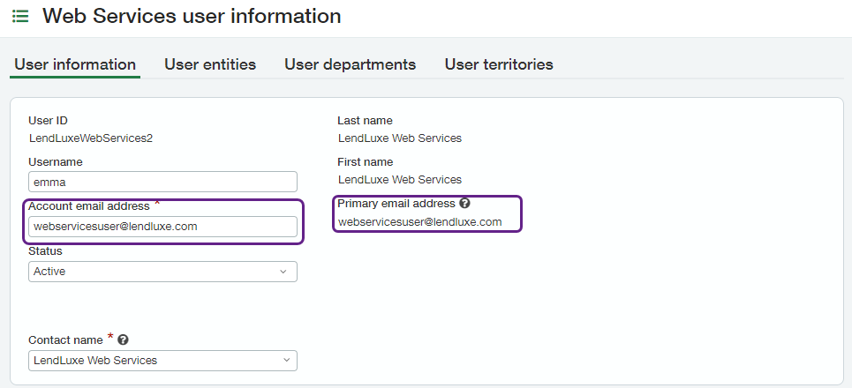Click the Account email address label
The image size is (852, 388).
pyautogui.click(x=89, y=205)
